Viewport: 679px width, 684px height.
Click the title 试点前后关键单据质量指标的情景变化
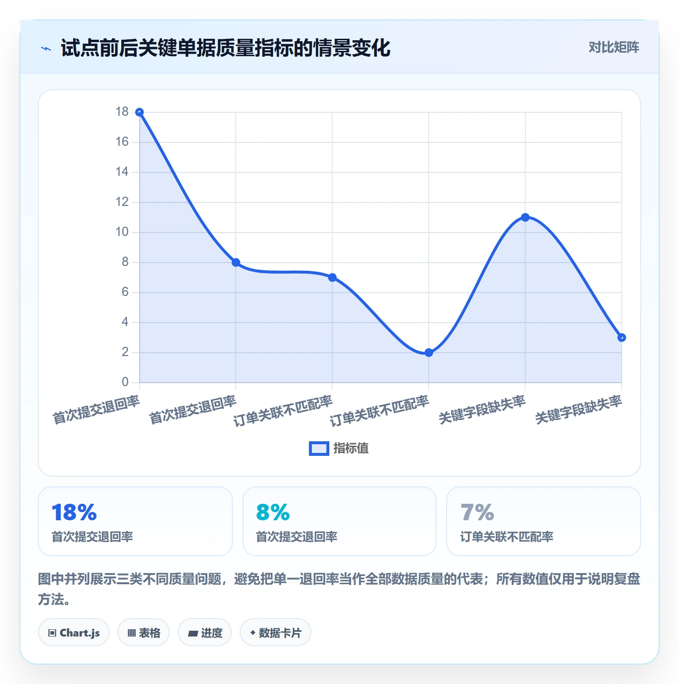click(x=226, y=48)
